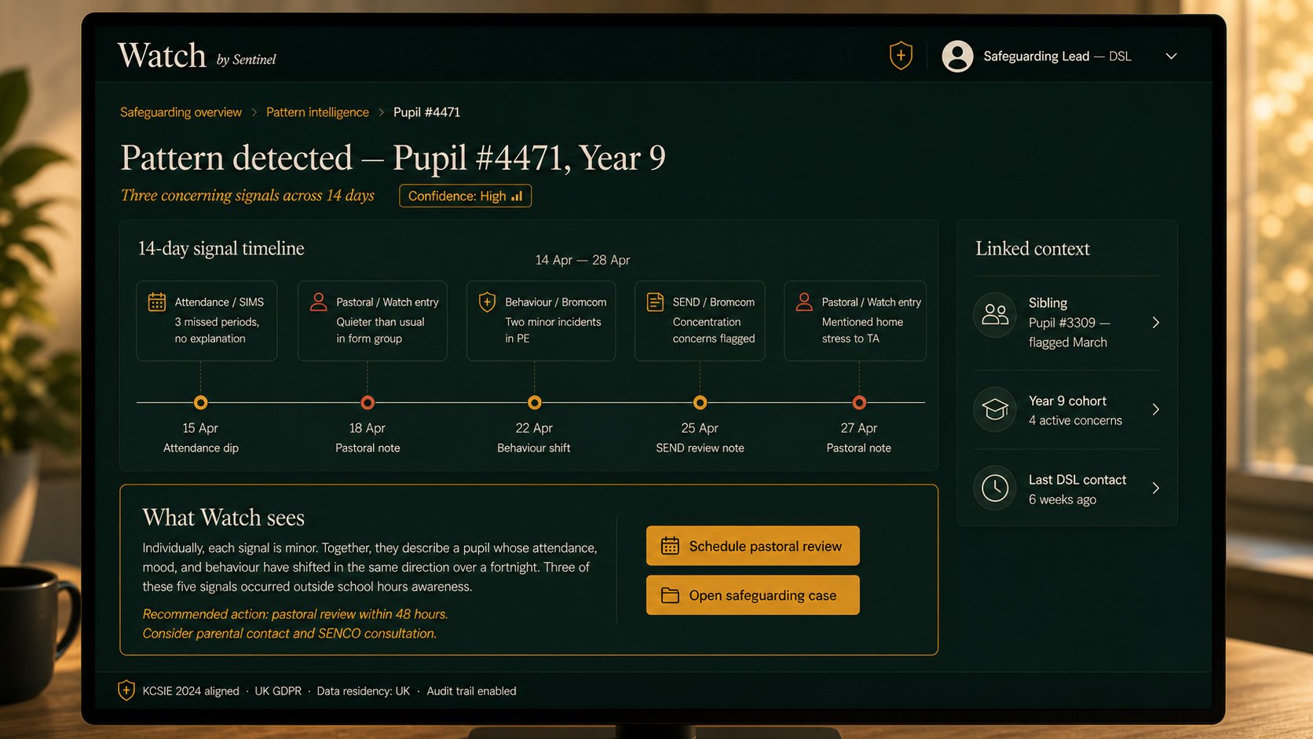Image resolution: width=1313 pixels, height=739 pixels.
Task: Open the Attendance / SIMS signal card
Action: coord(207,320)
